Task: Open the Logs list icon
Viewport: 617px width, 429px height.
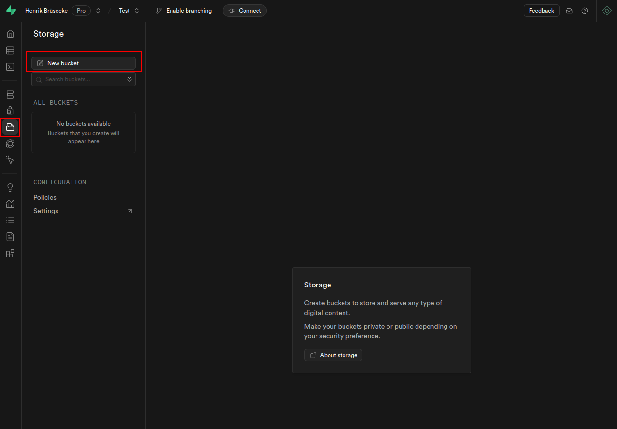Action: (x=10, y=220)
